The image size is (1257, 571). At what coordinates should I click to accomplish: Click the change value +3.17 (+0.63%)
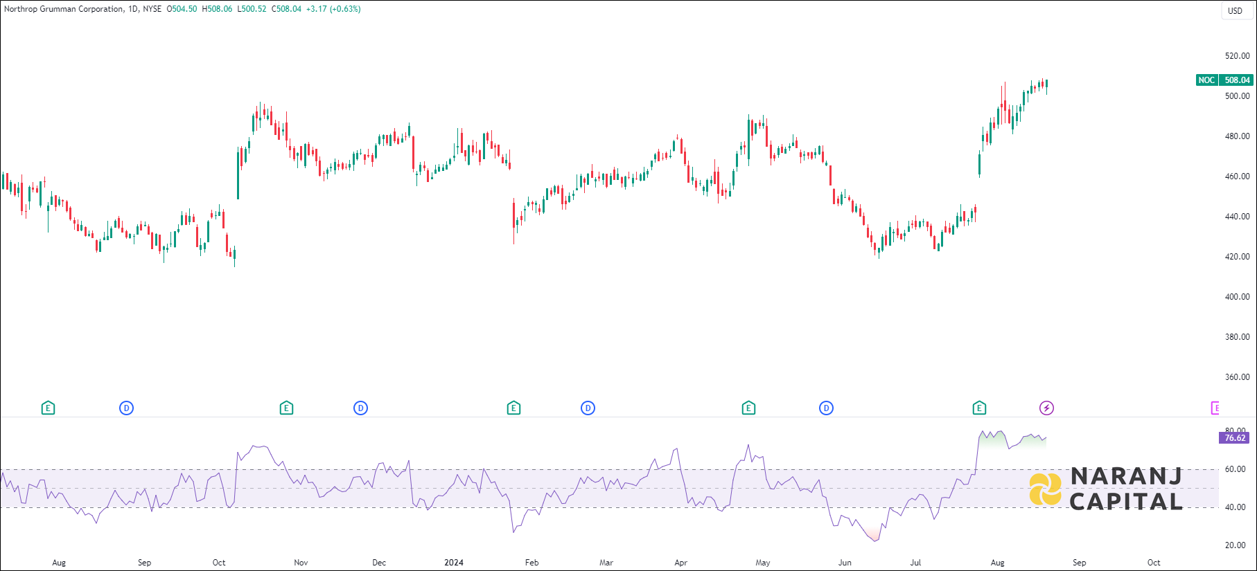coord(333,9)
